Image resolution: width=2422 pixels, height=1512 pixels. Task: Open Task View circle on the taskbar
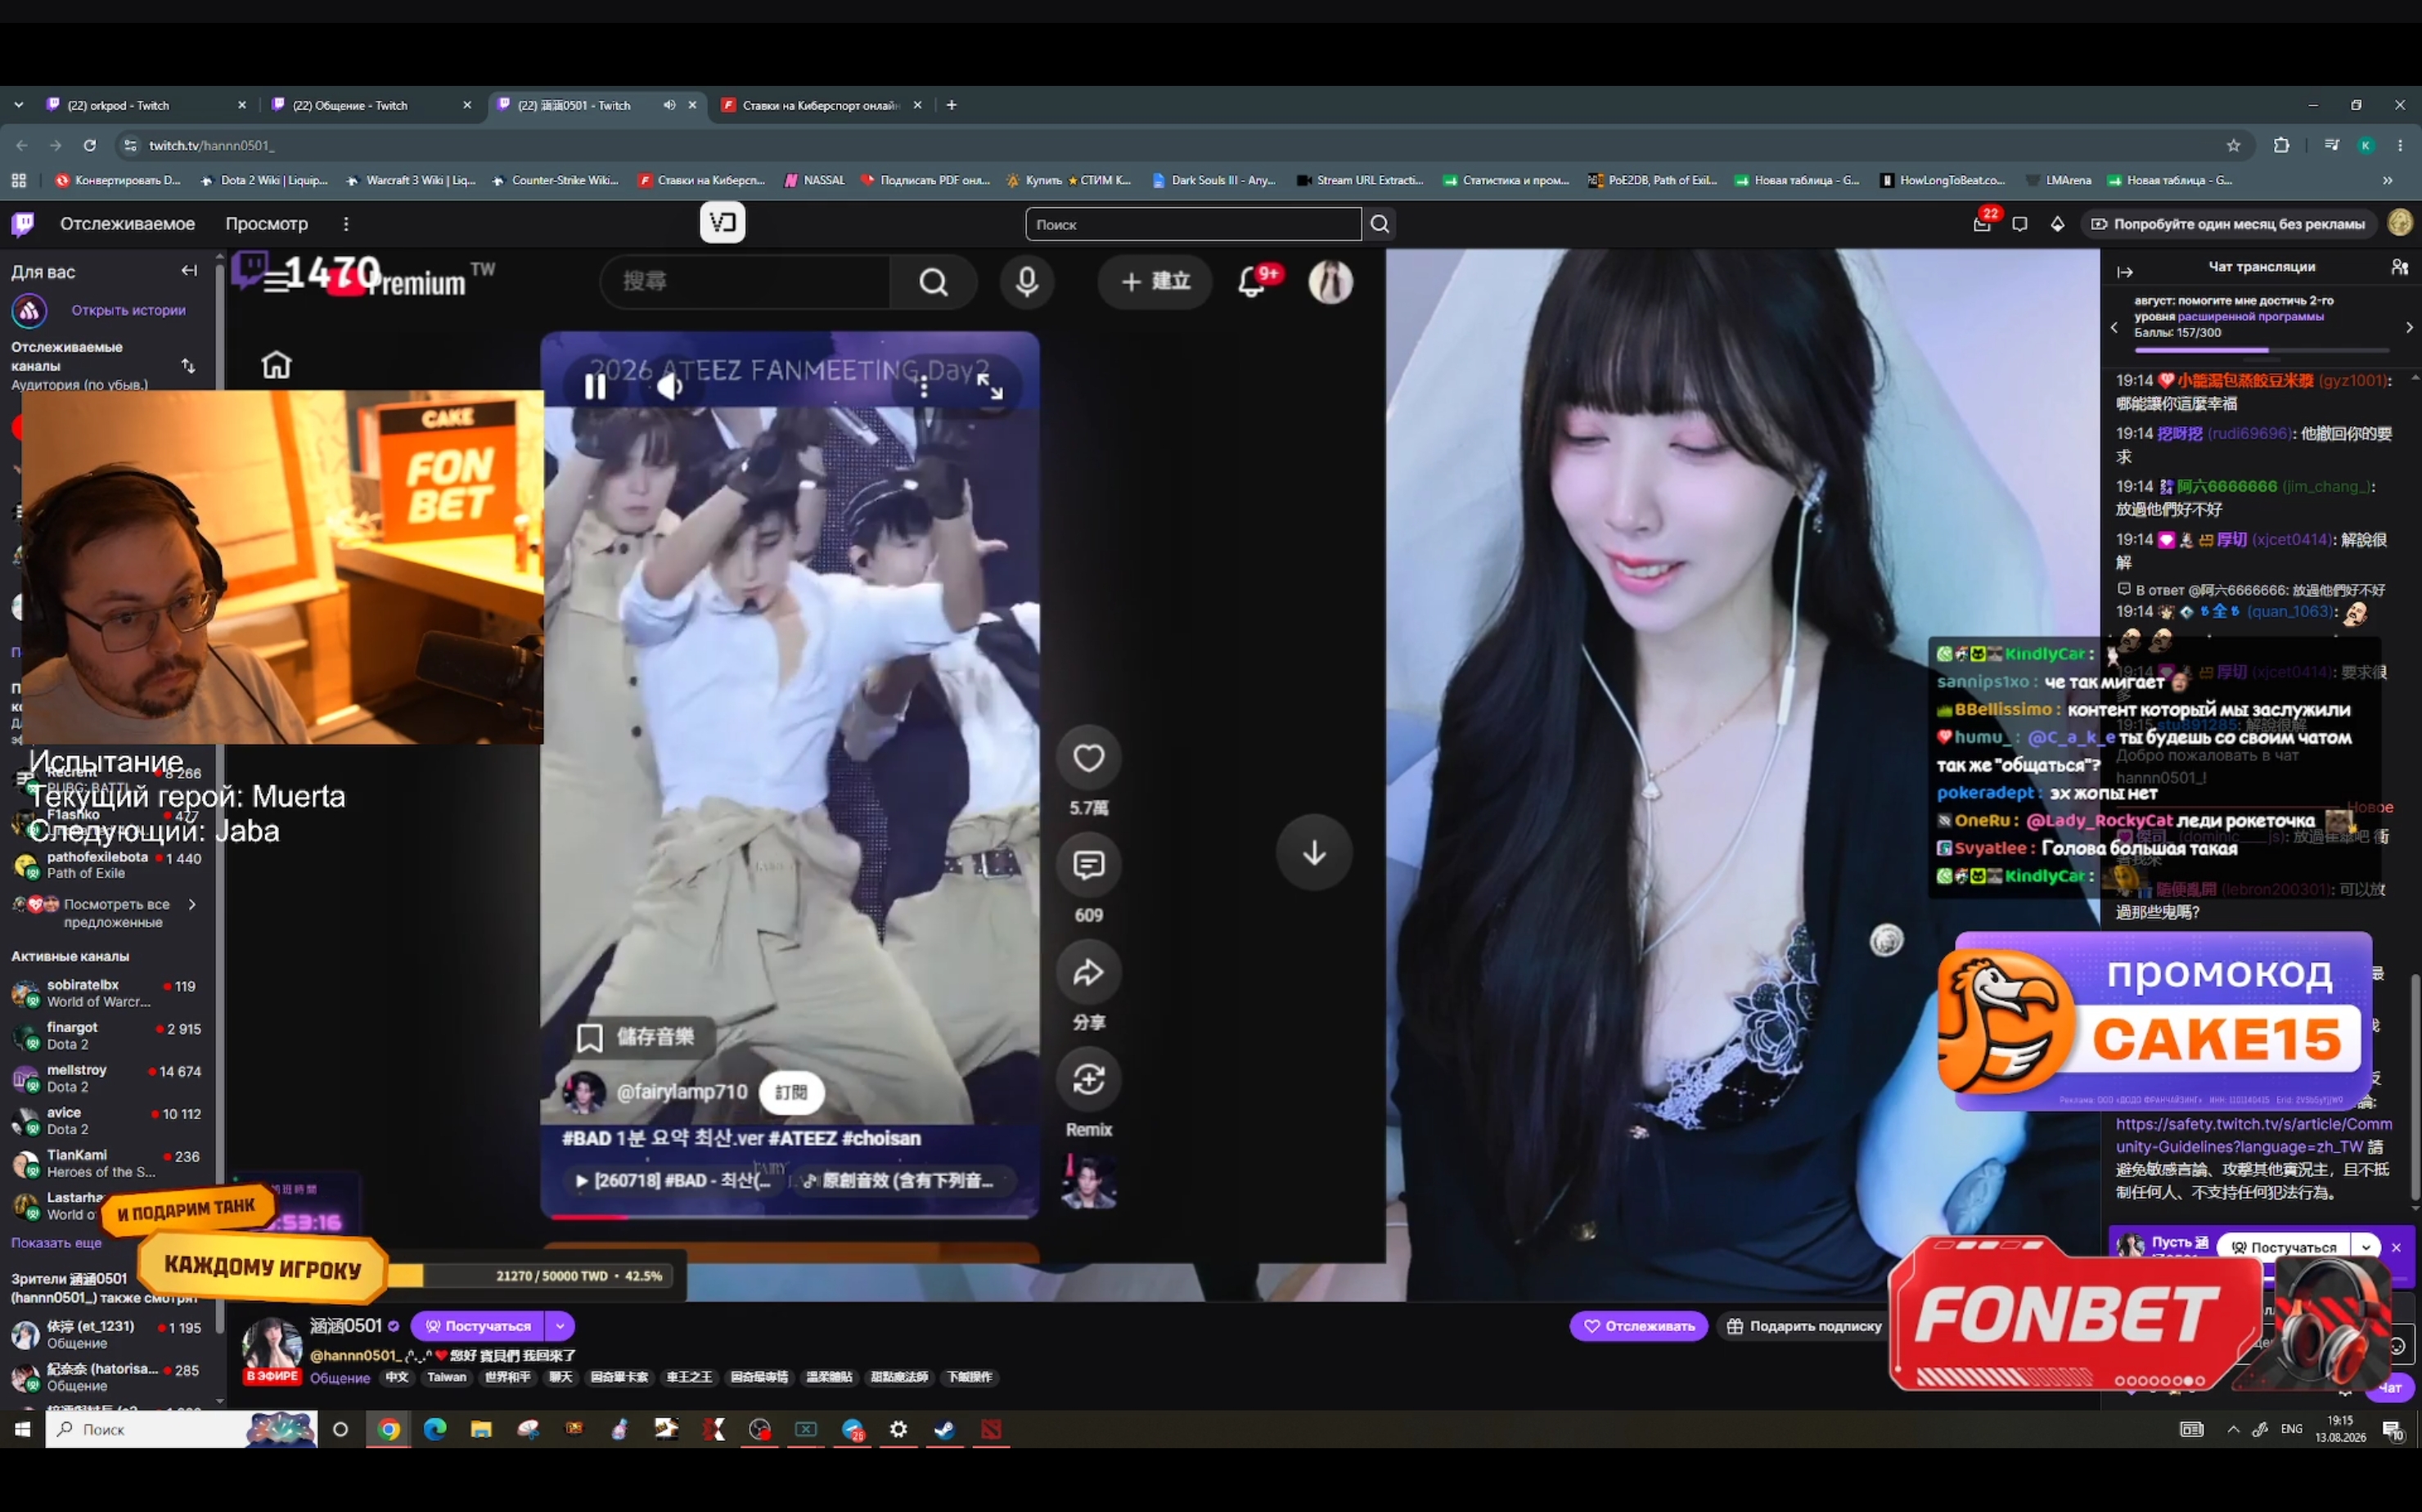(340, 1429)
